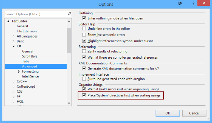Open help with the question mark icon
Image resolution: width=212 pixels, height=123 pixels.
(193, 3)
